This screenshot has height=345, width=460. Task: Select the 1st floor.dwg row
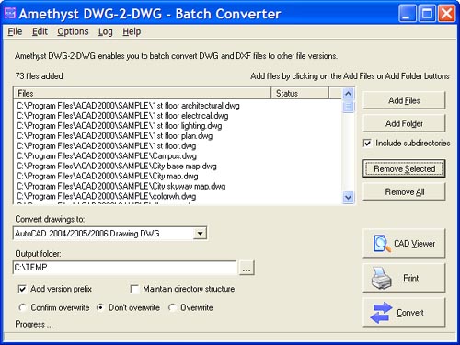point(106,146)
